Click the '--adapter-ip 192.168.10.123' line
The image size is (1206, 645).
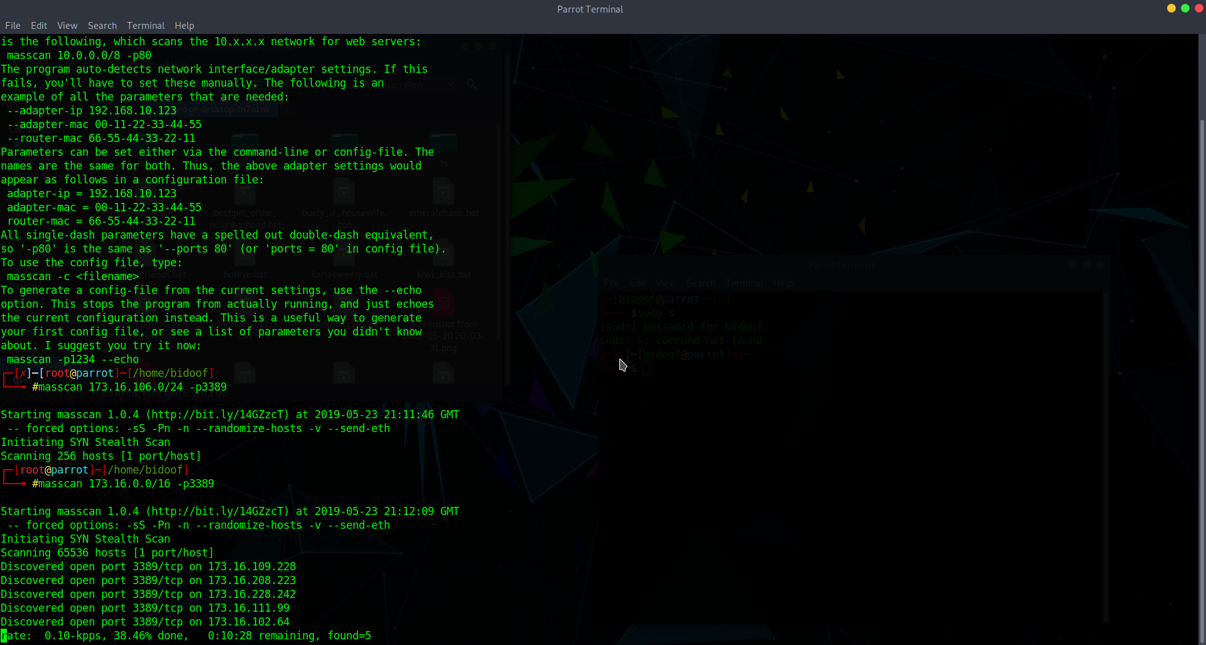tap(92, 111)
